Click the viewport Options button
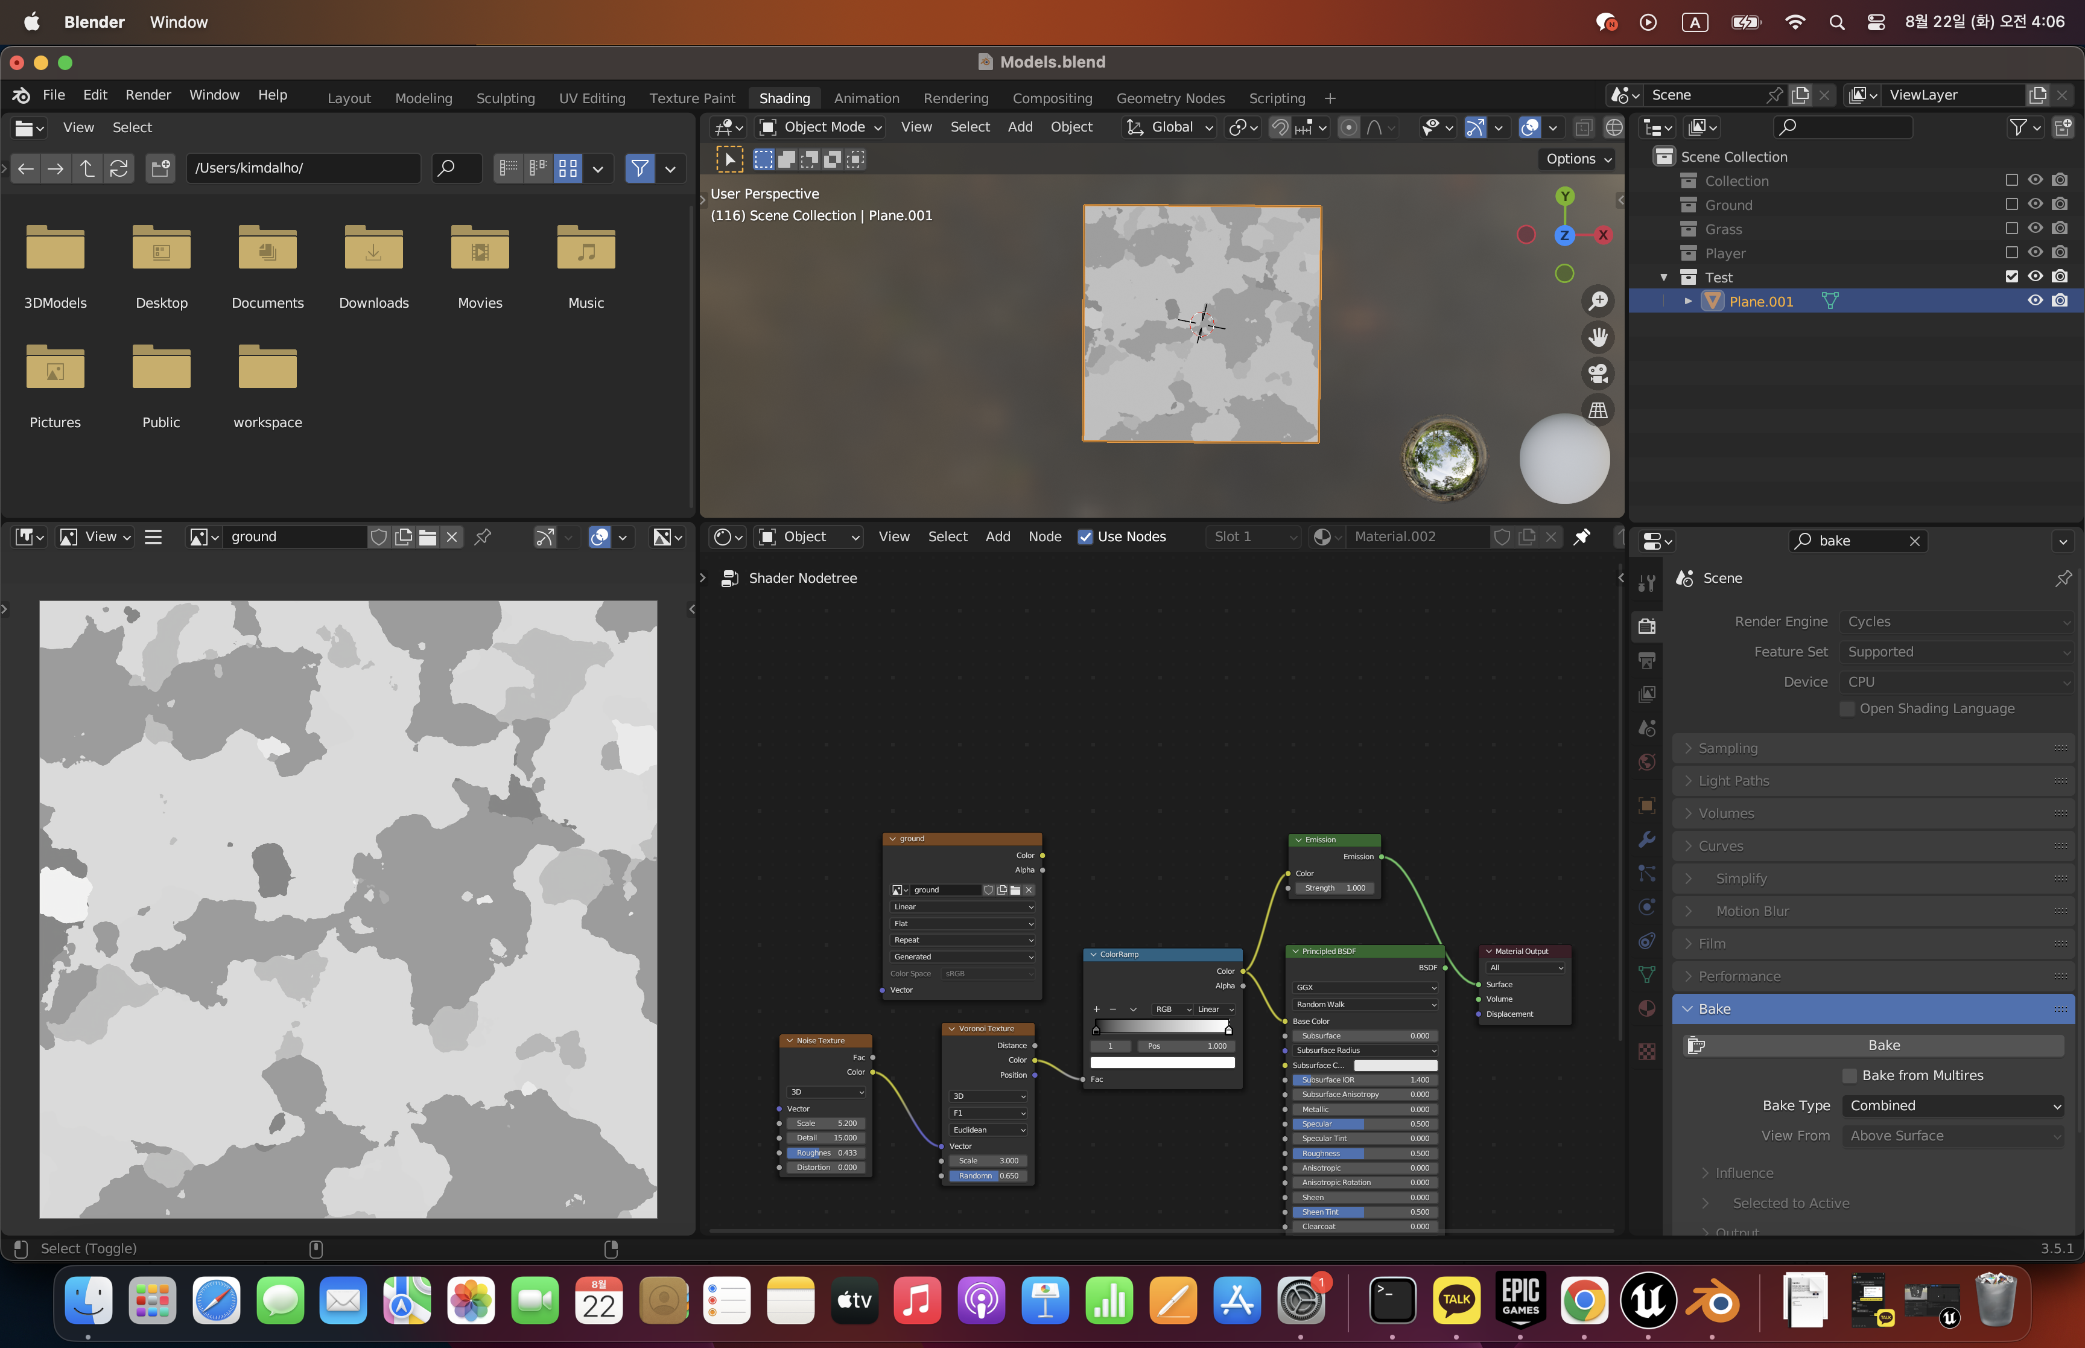This screenshot has height=1348, width=2085. tap(1578, 159)
